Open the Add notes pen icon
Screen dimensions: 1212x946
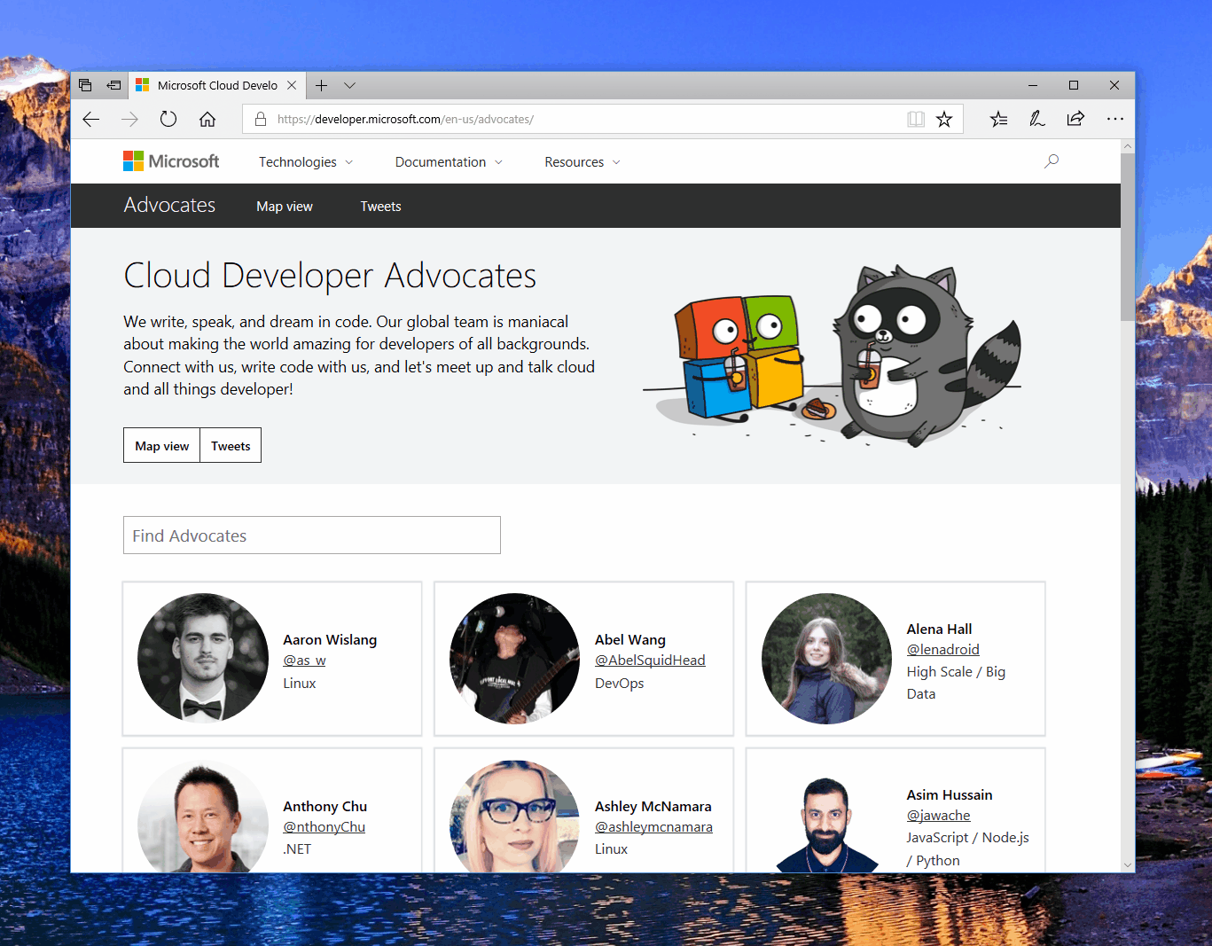(1037, 120)
